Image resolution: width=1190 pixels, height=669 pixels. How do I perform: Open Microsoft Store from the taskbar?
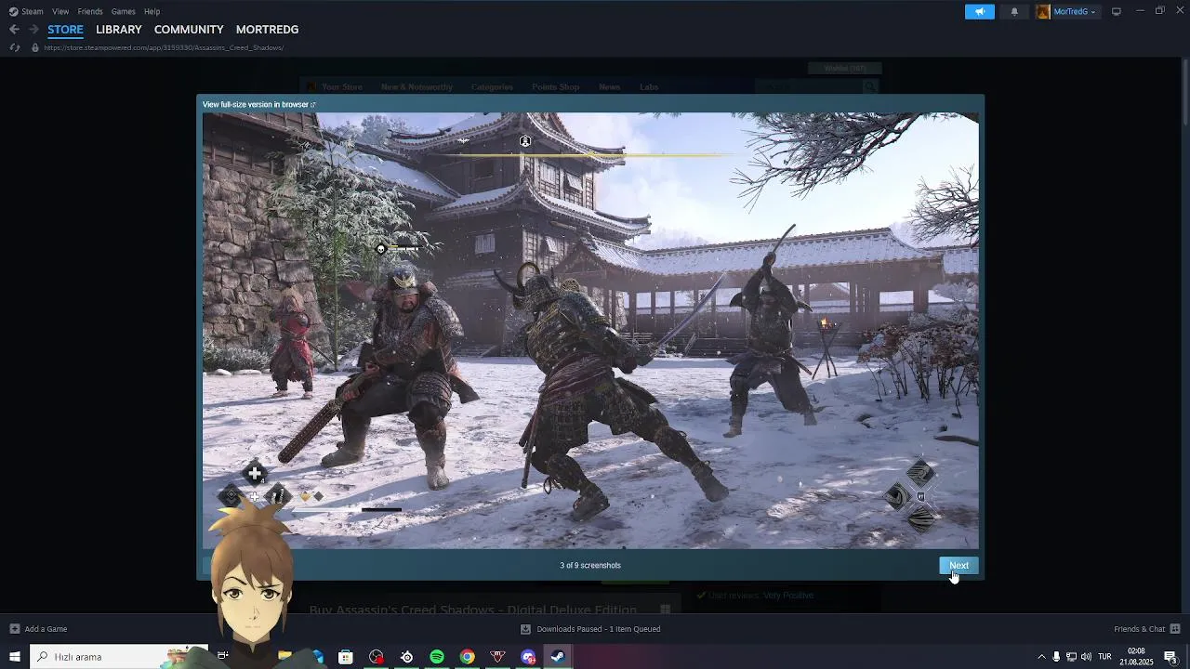[x=345, y=657]
